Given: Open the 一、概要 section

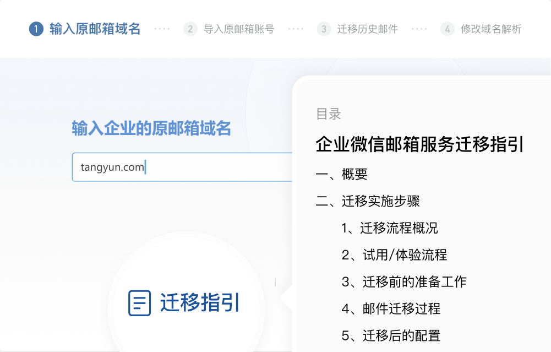Looking at the screenshot, I should coord(342,175).
